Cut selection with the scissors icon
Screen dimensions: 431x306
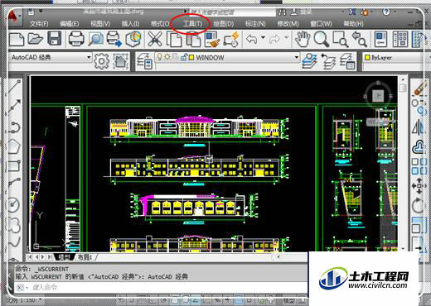(x=155, y=39)
